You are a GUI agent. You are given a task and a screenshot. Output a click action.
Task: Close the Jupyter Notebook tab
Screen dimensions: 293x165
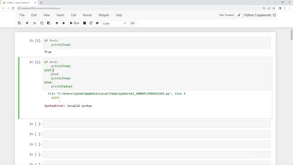35,3
